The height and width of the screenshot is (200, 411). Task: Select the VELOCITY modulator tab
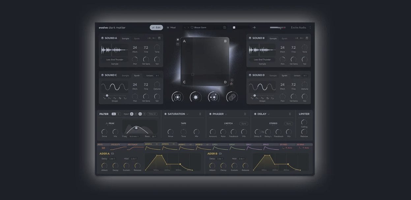point(118,147)
